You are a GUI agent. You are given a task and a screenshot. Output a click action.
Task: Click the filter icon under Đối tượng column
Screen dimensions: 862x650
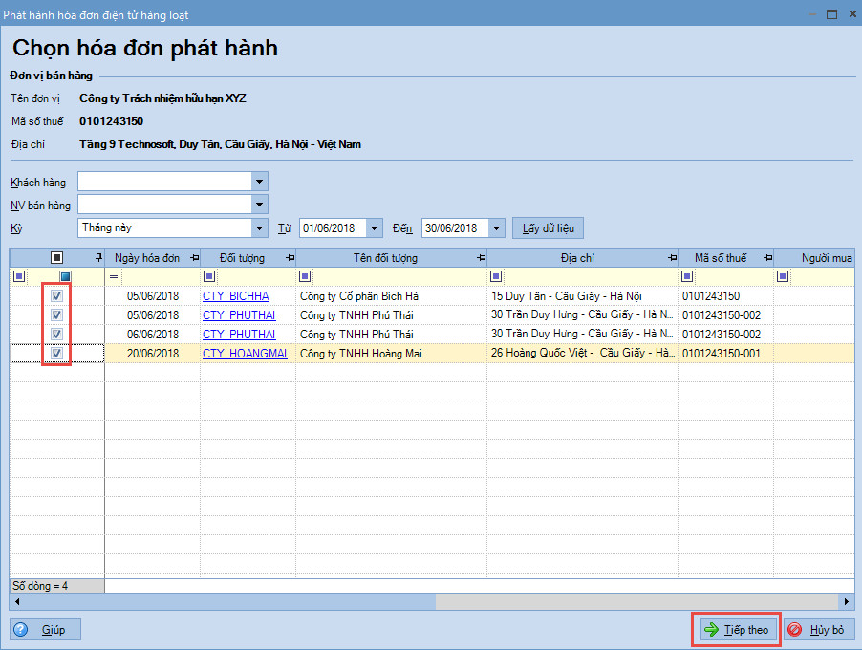click(209, 277)
